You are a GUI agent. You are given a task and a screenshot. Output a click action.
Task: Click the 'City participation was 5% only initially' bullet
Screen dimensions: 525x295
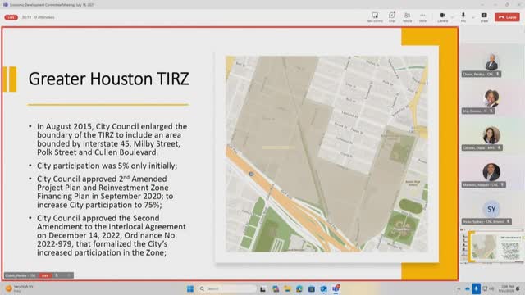(107, 166)
